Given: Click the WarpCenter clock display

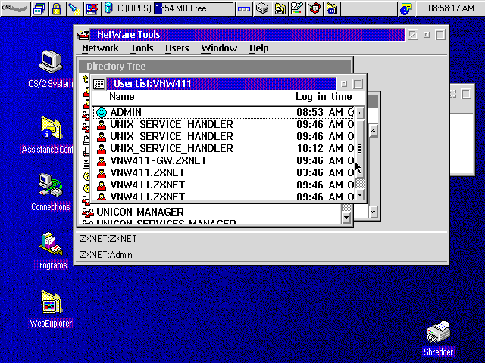Looking at the screenshot, I should [x=450, y=8].
